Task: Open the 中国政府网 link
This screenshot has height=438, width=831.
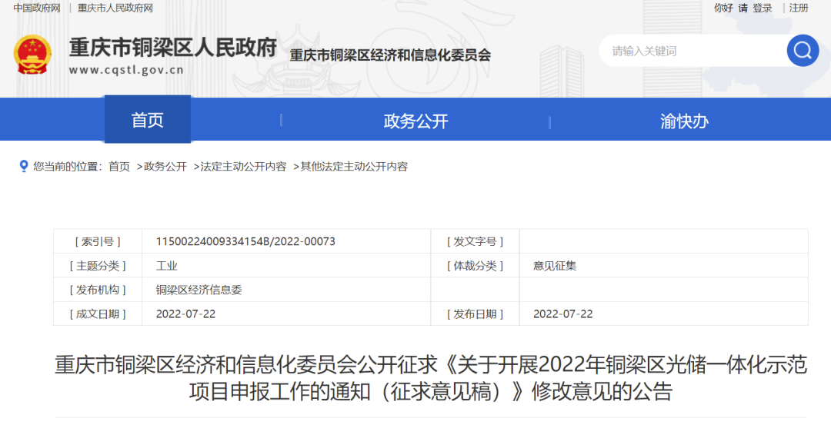Action: point(37,8)
